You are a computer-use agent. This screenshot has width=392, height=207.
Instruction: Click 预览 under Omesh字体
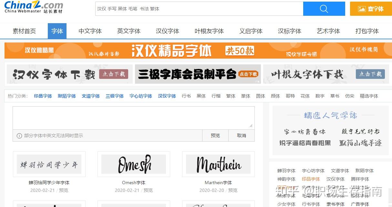pos(148,190)
